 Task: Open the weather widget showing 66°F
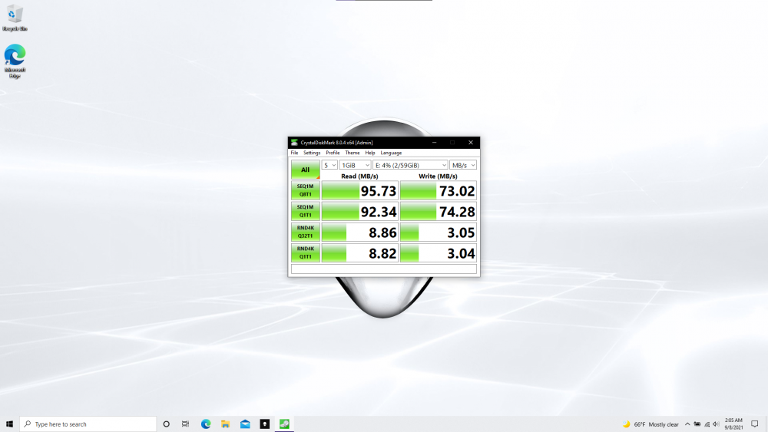tap(651, 424)
